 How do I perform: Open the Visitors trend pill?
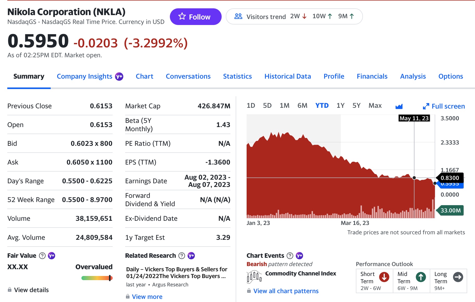coord(294,17)
